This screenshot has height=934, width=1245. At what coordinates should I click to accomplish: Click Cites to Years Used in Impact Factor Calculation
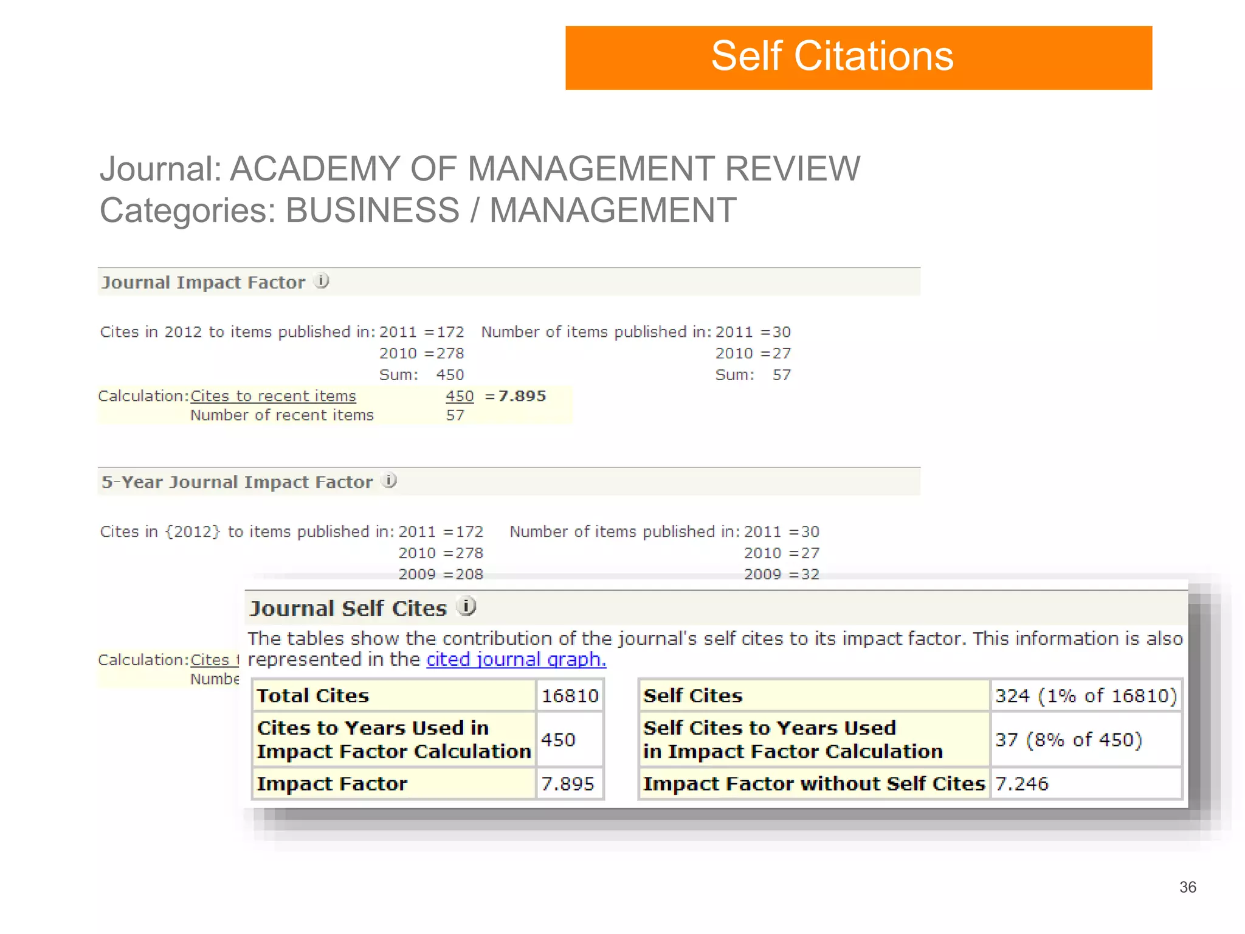[x=394, y=739]
